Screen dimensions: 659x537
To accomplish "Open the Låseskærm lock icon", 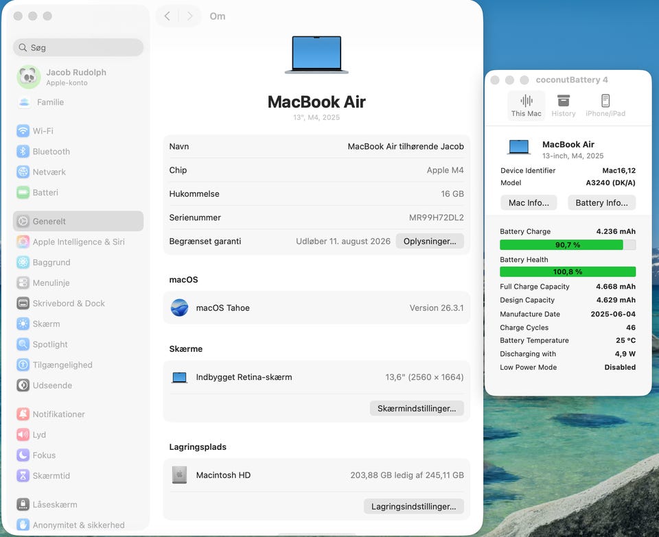I will click(23, 504).
